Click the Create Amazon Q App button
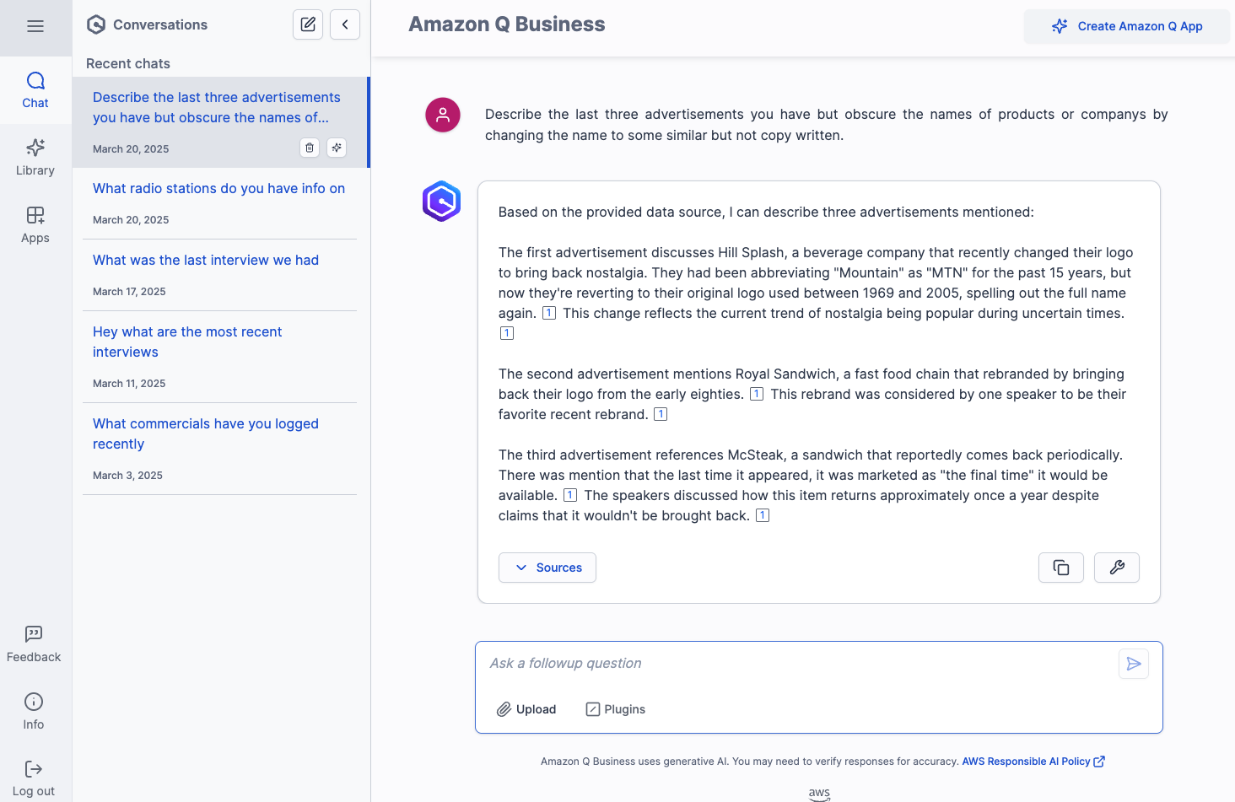This screenshot has width=1235, height=802. point(1127,26)
